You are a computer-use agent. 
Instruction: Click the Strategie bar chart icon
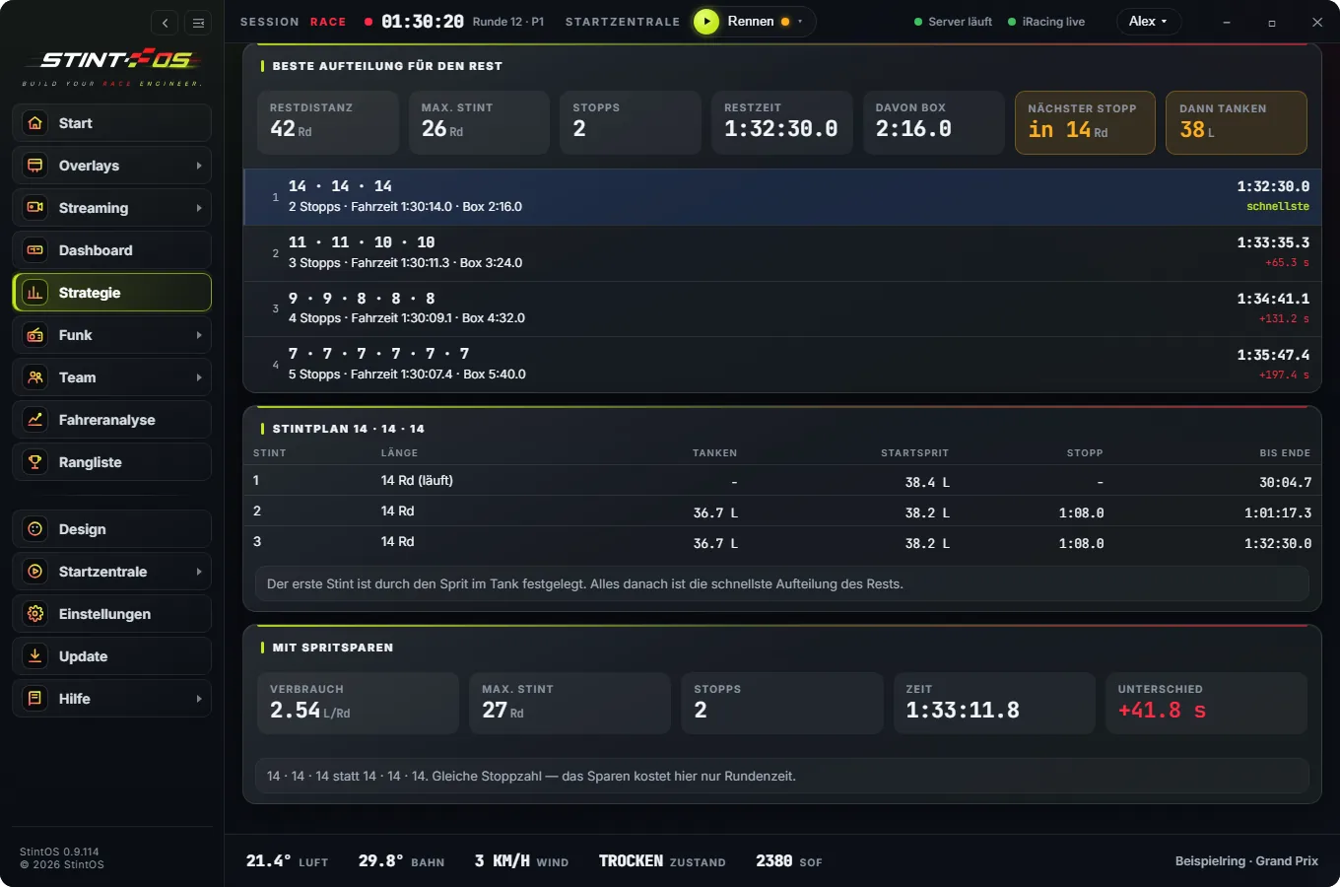[35, 293]
